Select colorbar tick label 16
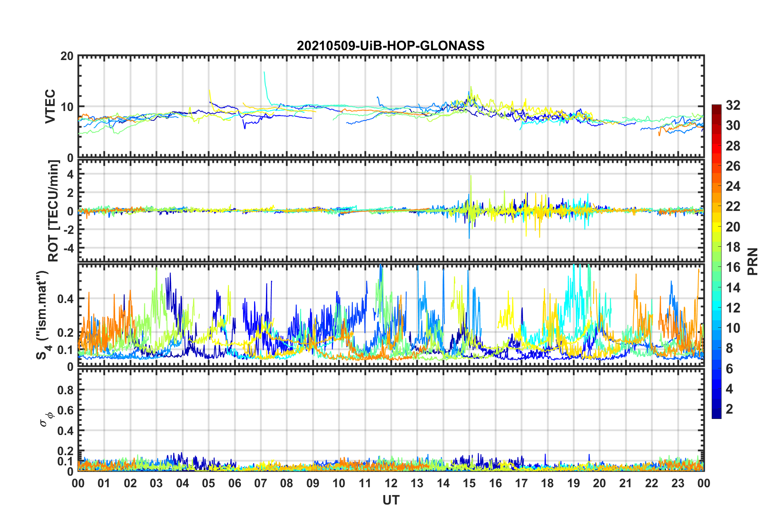782x523 pixels. [733, 267]
